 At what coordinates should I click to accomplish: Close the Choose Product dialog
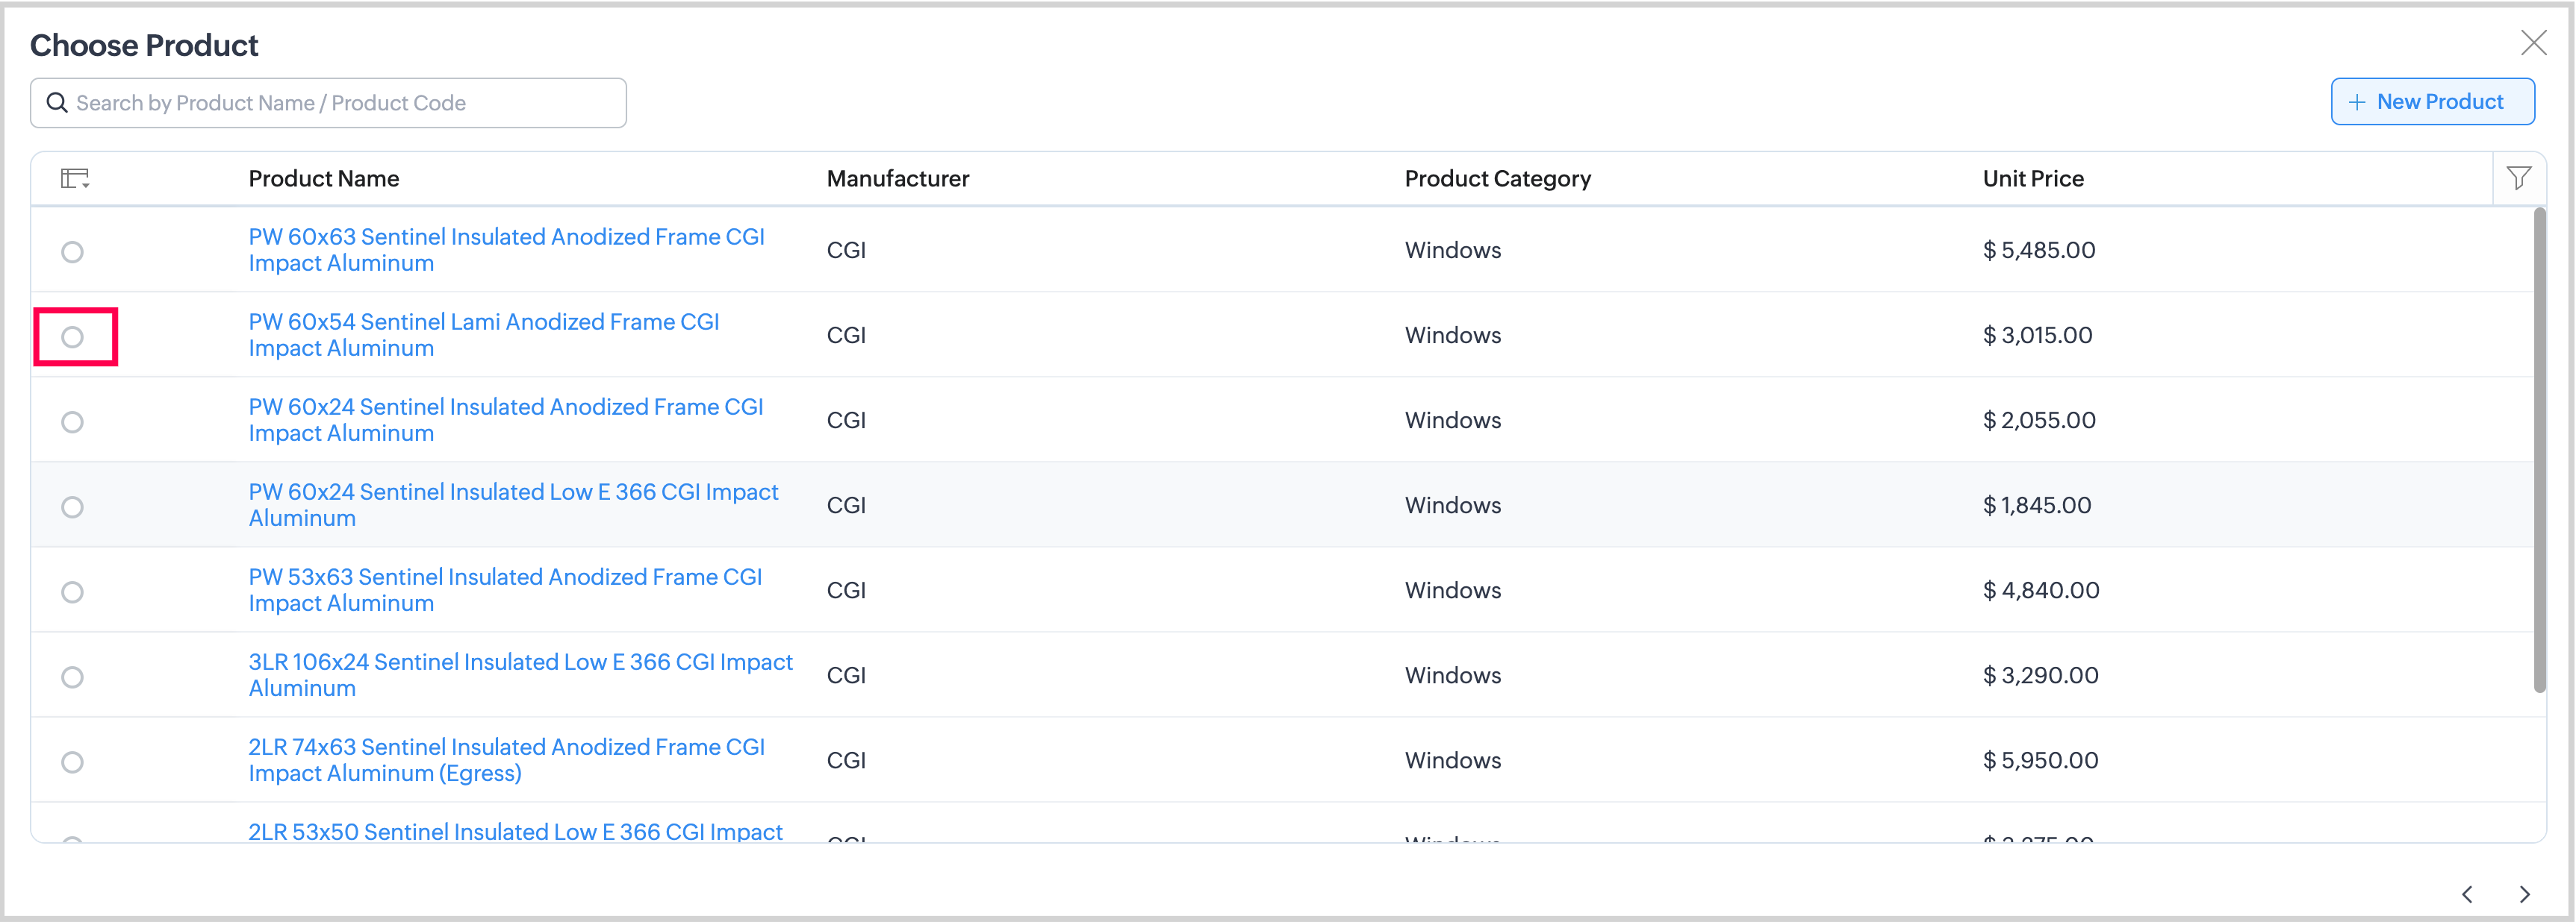tap(2533, 43)
